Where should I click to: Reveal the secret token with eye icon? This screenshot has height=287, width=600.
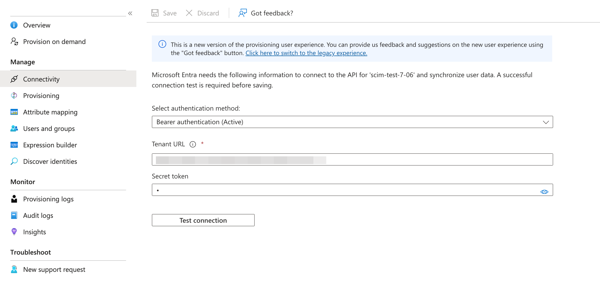click(544, 192)
